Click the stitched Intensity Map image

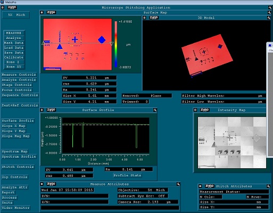232,143
